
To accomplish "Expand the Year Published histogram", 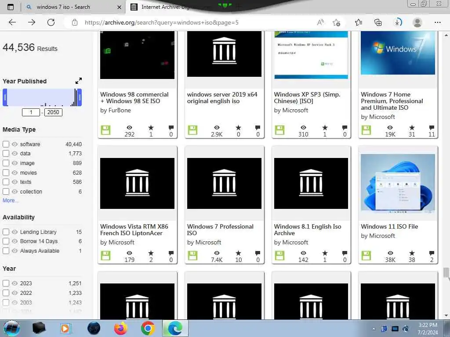I will [x=78, y=81].
